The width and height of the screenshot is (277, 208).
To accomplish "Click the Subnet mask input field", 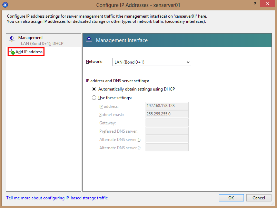I will pos(167,114).
